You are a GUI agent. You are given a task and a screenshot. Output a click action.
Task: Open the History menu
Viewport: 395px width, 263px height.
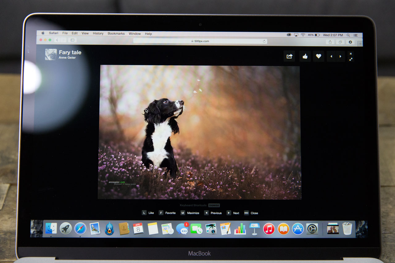click(x=98, y=34)
